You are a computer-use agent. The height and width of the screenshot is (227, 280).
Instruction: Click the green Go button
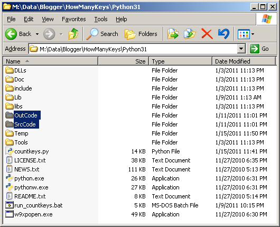click(x=259, y=49)
